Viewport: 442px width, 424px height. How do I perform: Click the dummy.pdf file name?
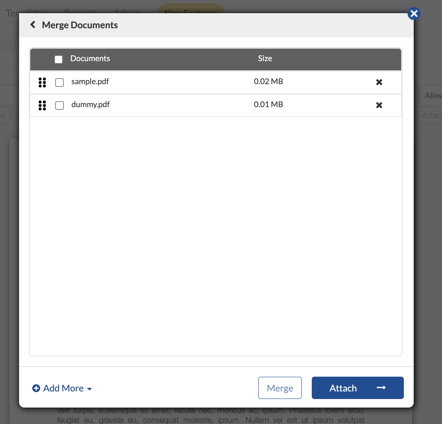tap(90, 105)
